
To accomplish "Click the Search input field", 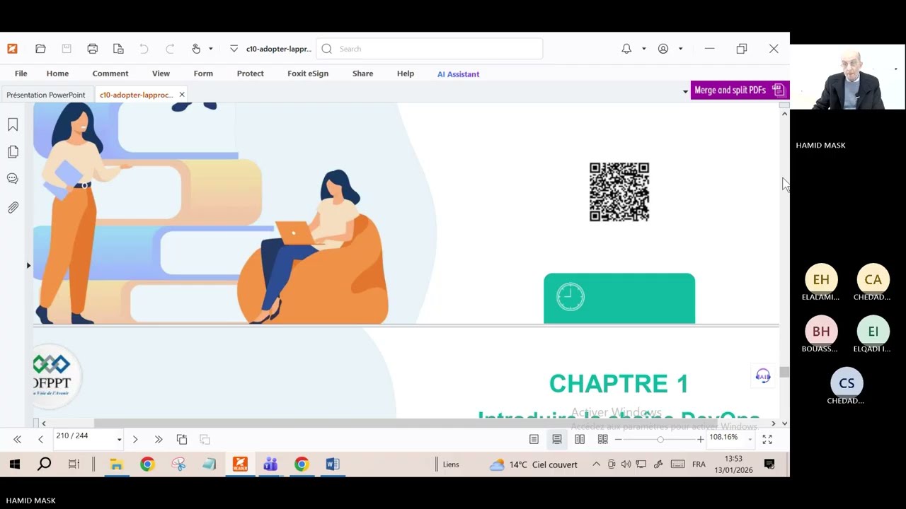I will click(430, 49).
